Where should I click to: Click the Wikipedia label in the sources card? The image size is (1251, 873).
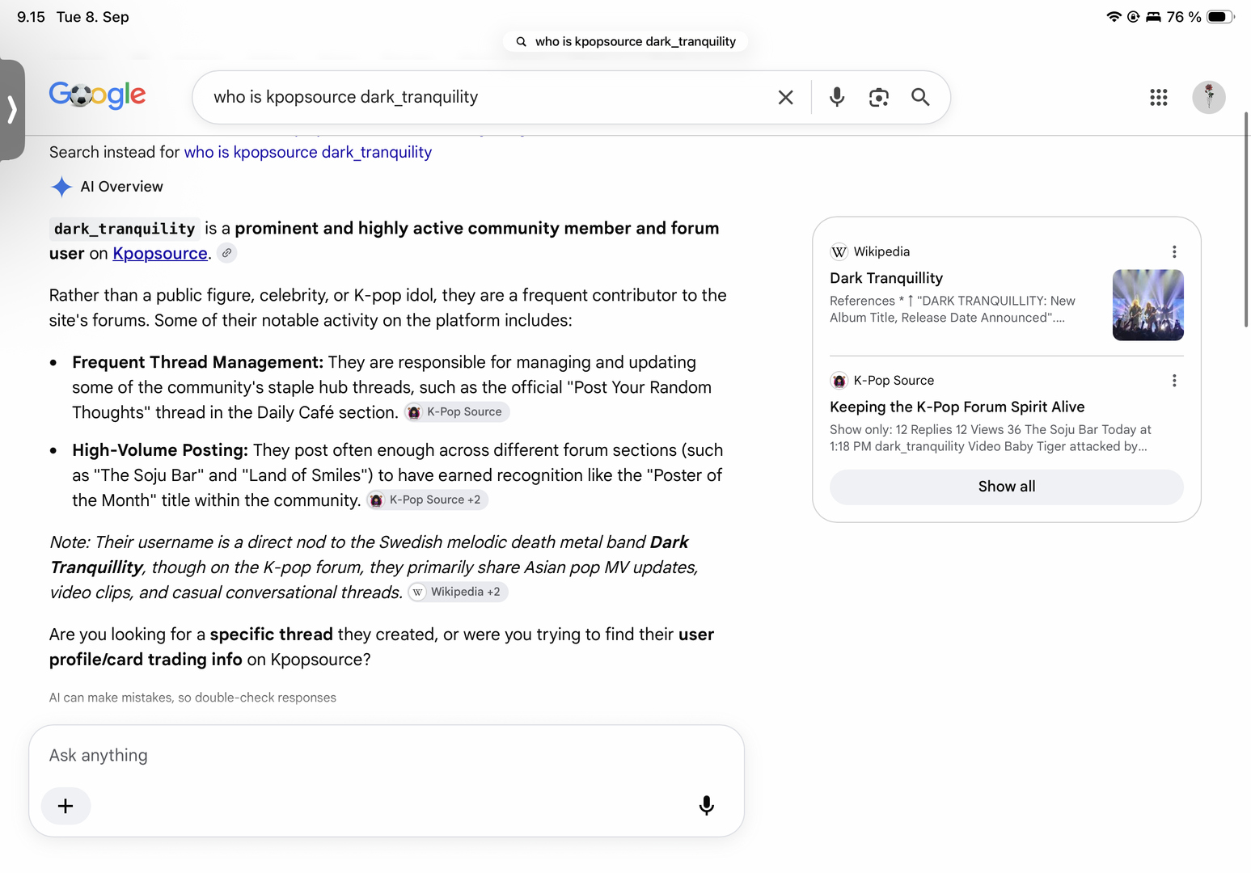pyautogui.click(x=881, y=251)
